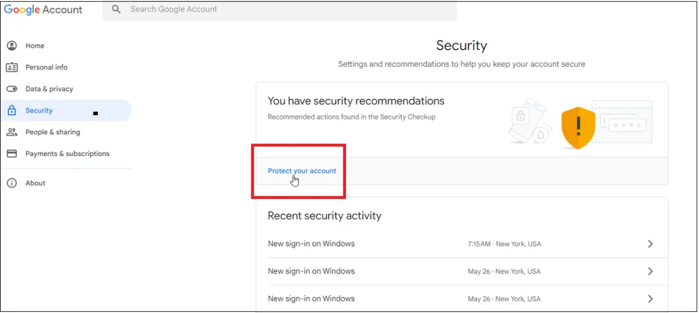The image size is (699, 313).
Task: Select Payments & subscriptions in sidebar
Action: click(67, 153)
